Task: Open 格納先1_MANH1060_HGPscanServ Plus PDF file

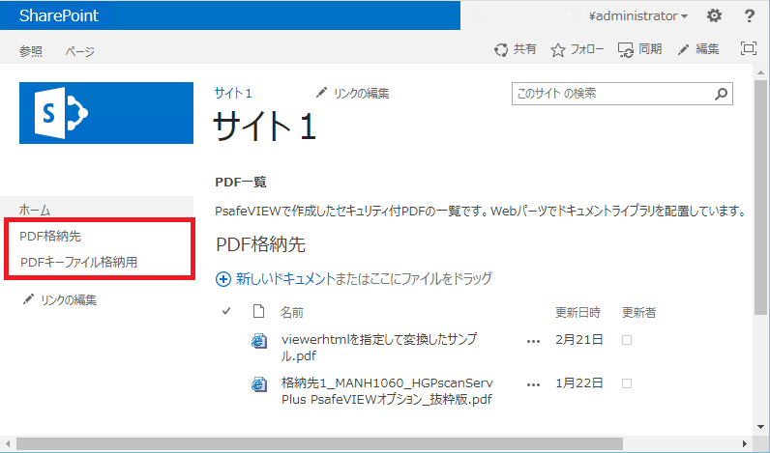Action: tap(387, 391)
